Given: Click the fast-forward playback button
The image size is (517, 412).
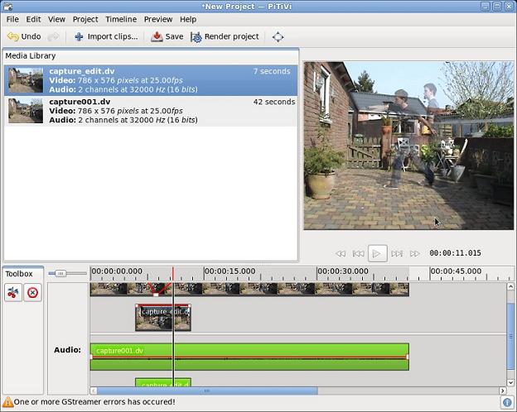Looking at the screenshot, I should [x=415, y=254].
